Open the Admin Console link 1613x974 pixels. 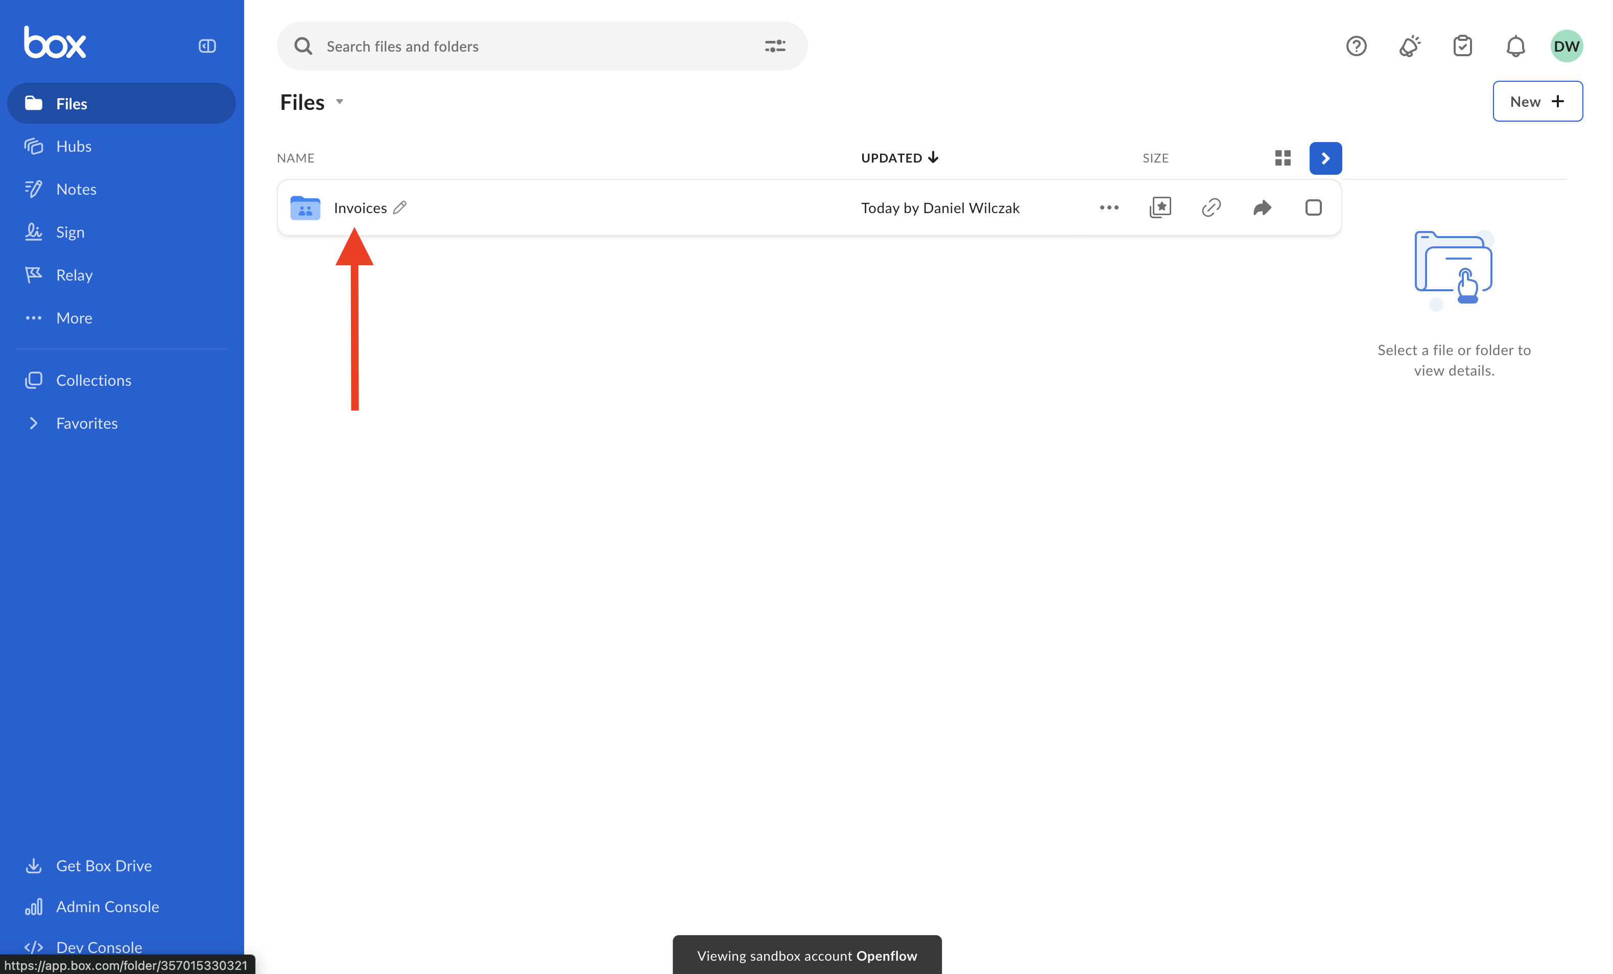(x=107, y=907)
